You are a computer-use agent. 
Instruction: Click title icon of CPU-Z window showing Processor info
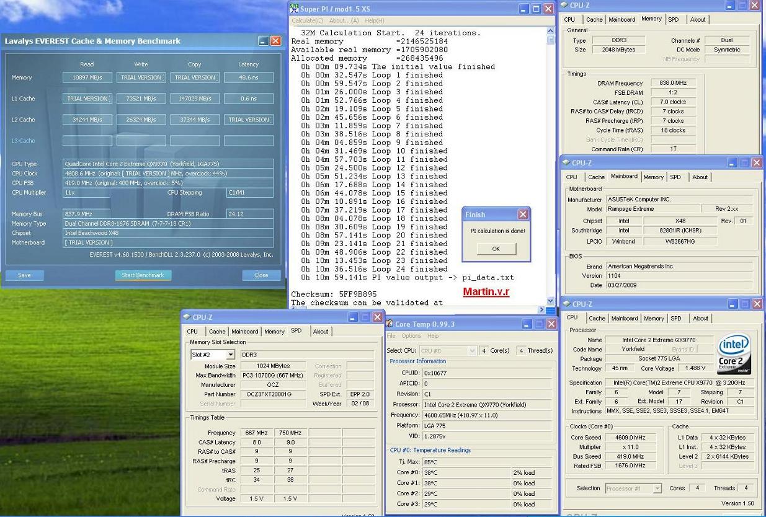pos(567,304)
